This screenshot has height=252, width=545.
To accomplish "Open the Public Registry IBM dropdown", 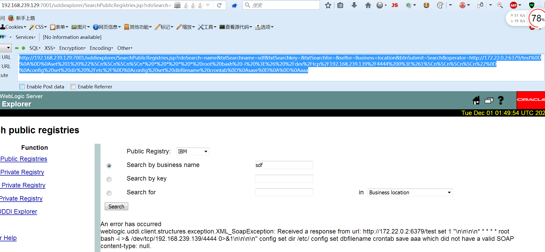I will point(192,151).
